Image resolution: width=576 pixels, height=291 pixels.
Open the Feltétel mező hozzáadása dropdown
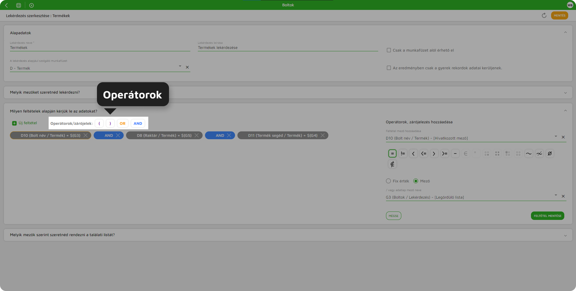click(556, 136)
